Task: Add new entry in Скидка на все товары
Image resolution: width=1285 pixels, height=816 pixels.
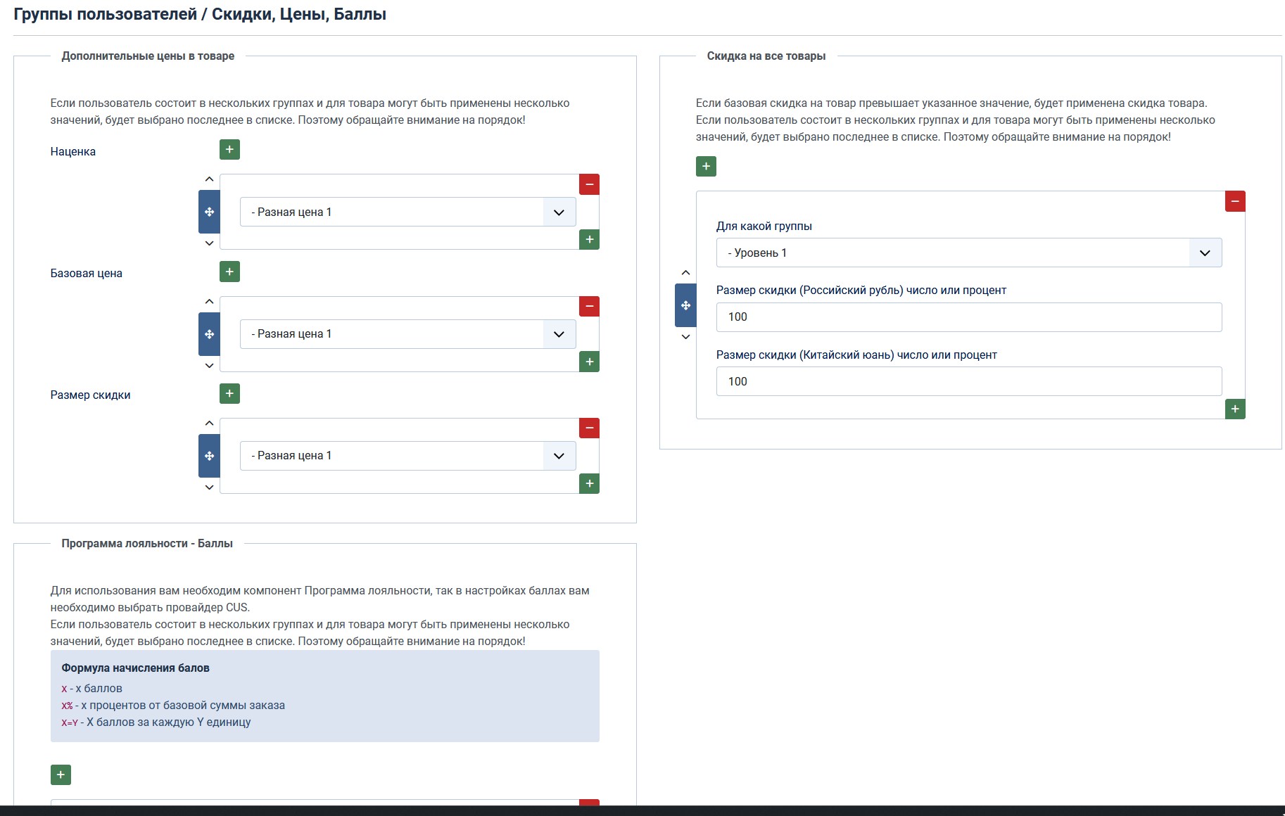Action: pyautogui.click(x=706, y=167)
